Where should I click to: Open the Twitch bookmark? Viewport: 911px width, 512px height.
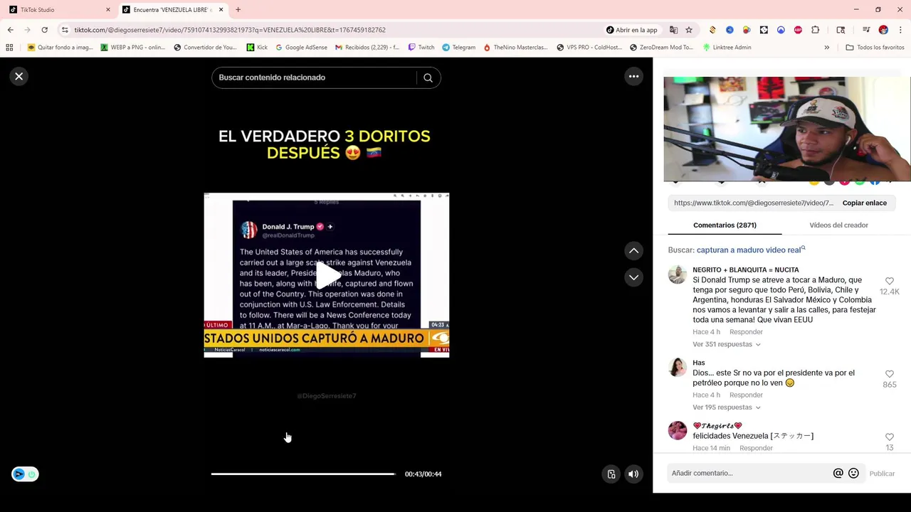point(421,48)
